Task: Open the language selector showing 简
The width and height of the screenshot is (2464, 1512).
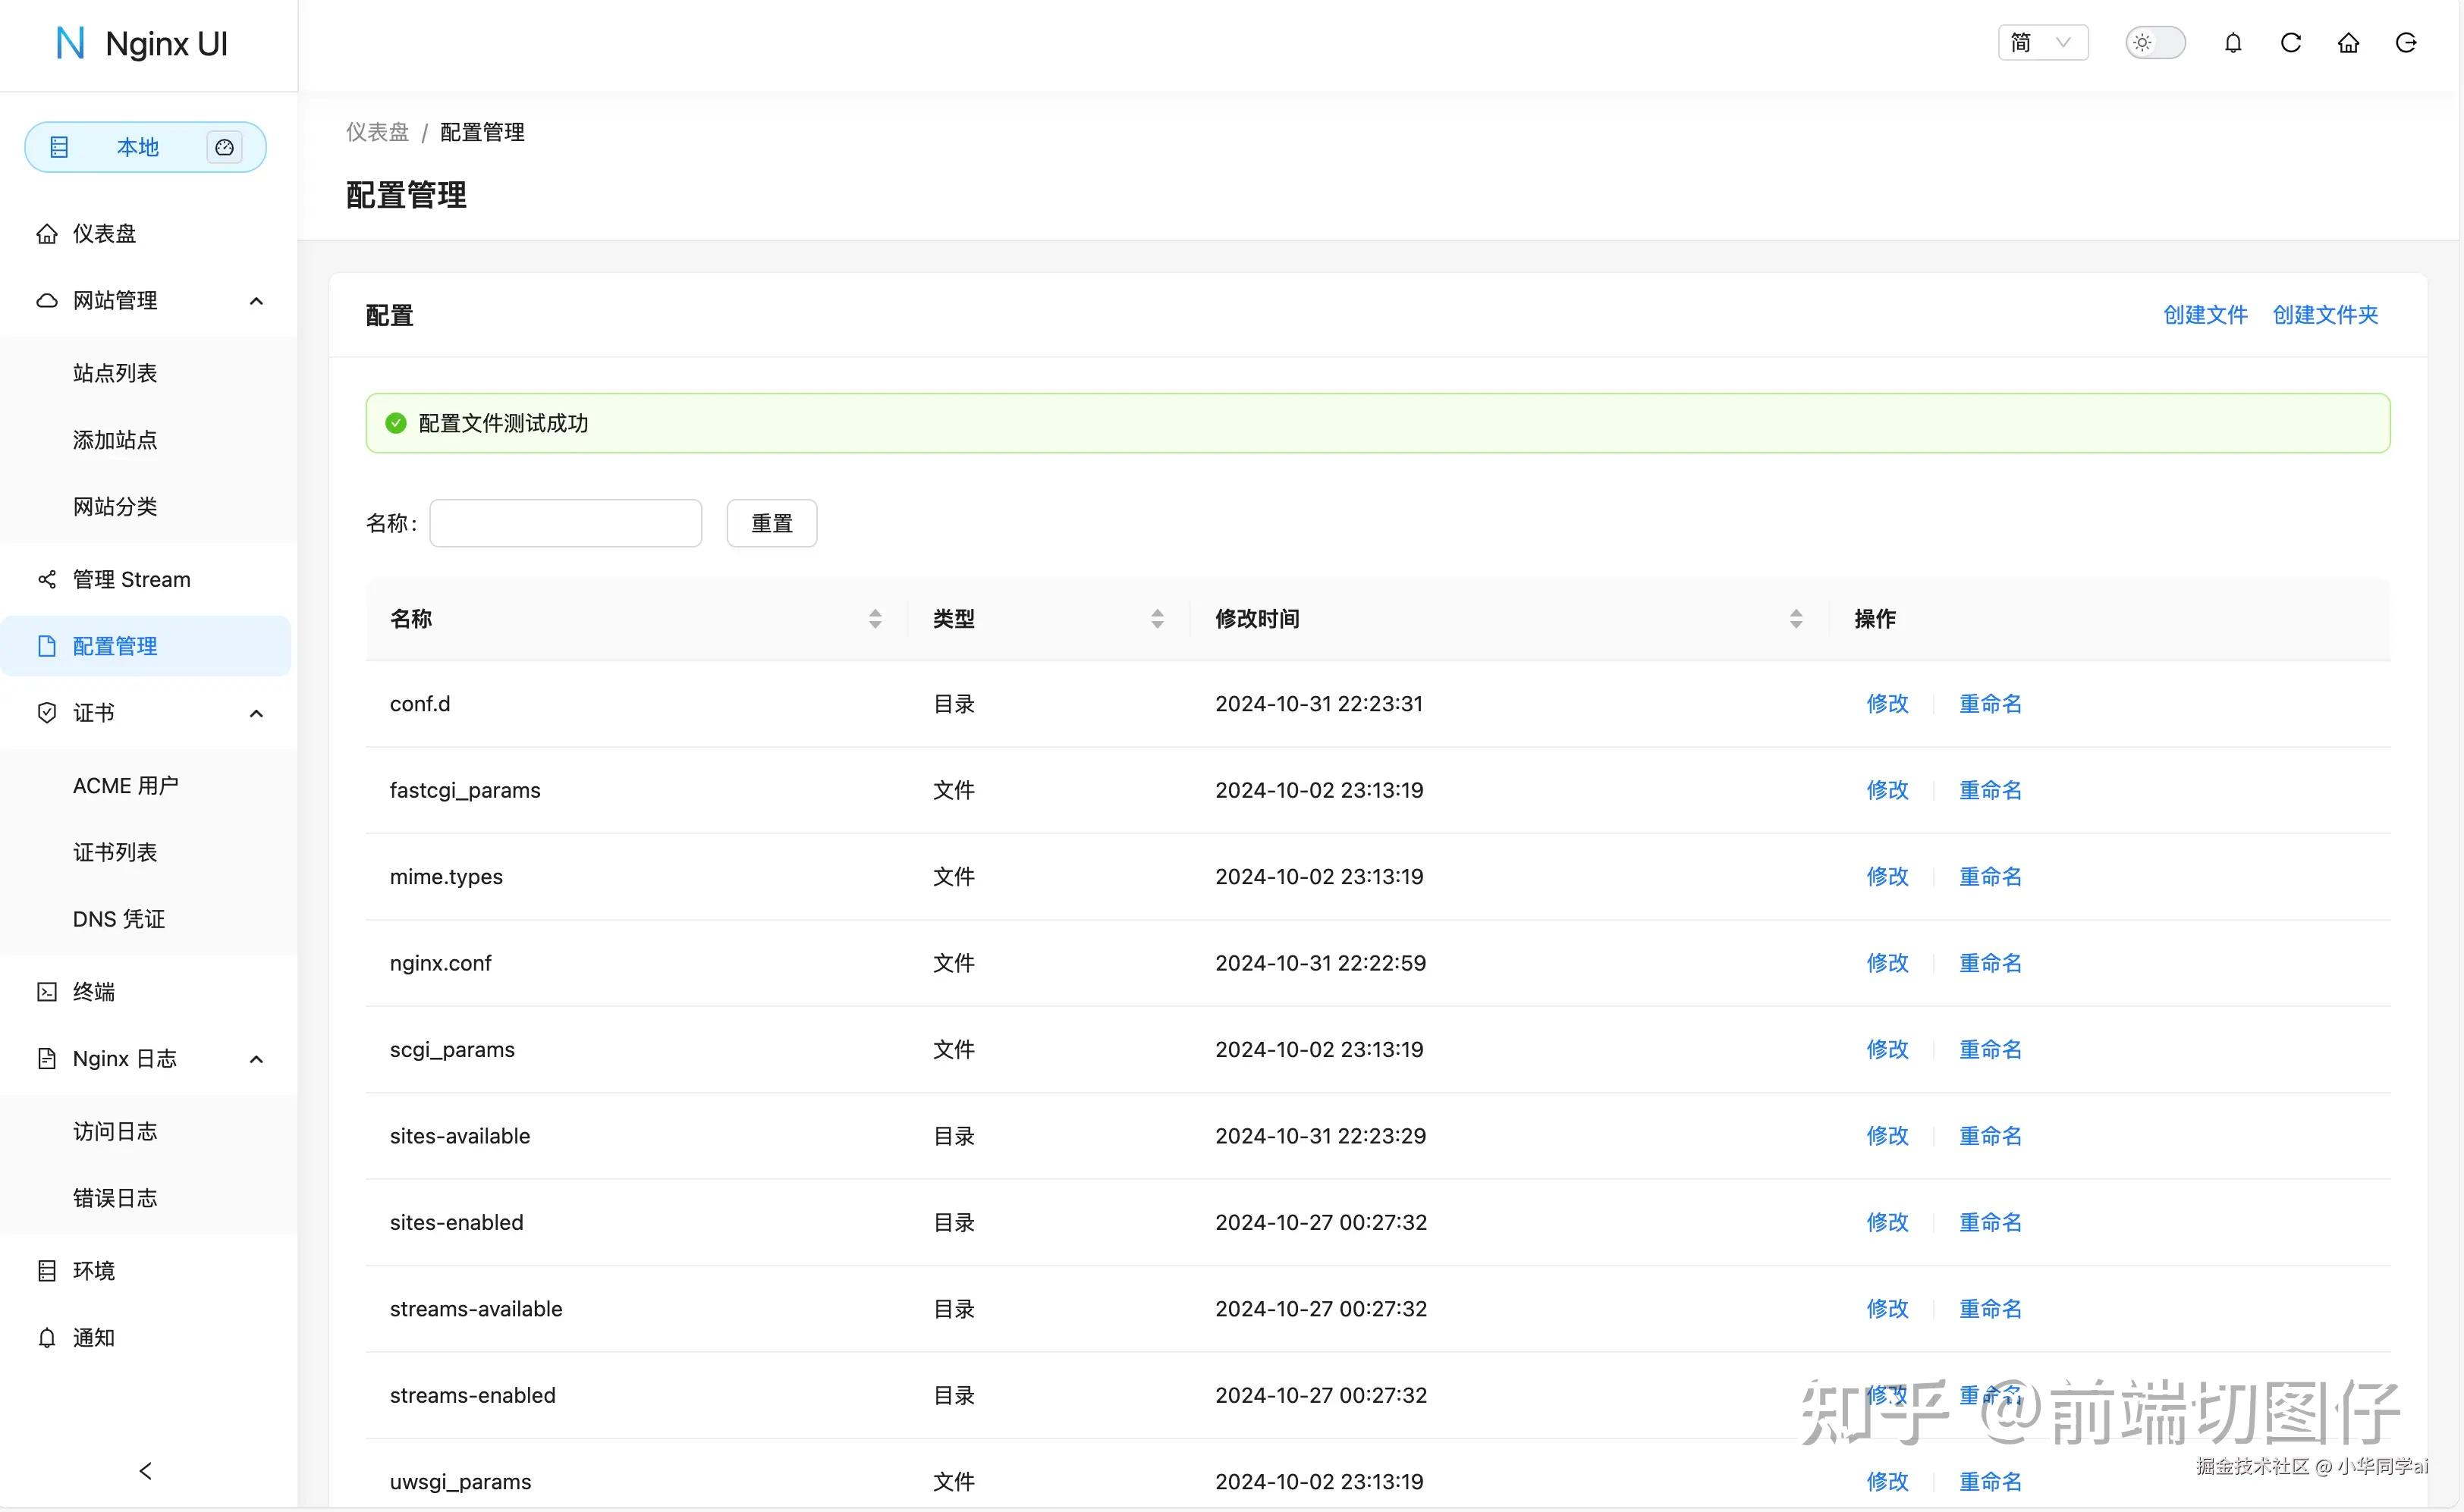Action: point(2043,42)
